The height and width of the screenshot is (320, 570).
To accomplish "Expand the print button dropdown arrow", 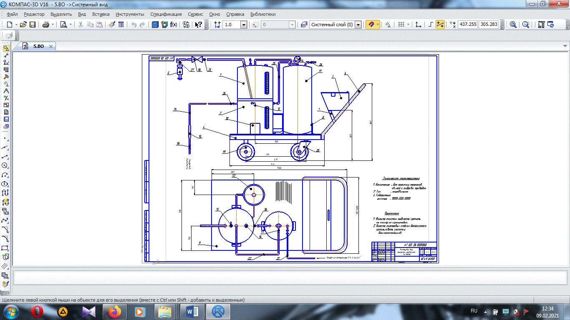I will pos(53,25).
